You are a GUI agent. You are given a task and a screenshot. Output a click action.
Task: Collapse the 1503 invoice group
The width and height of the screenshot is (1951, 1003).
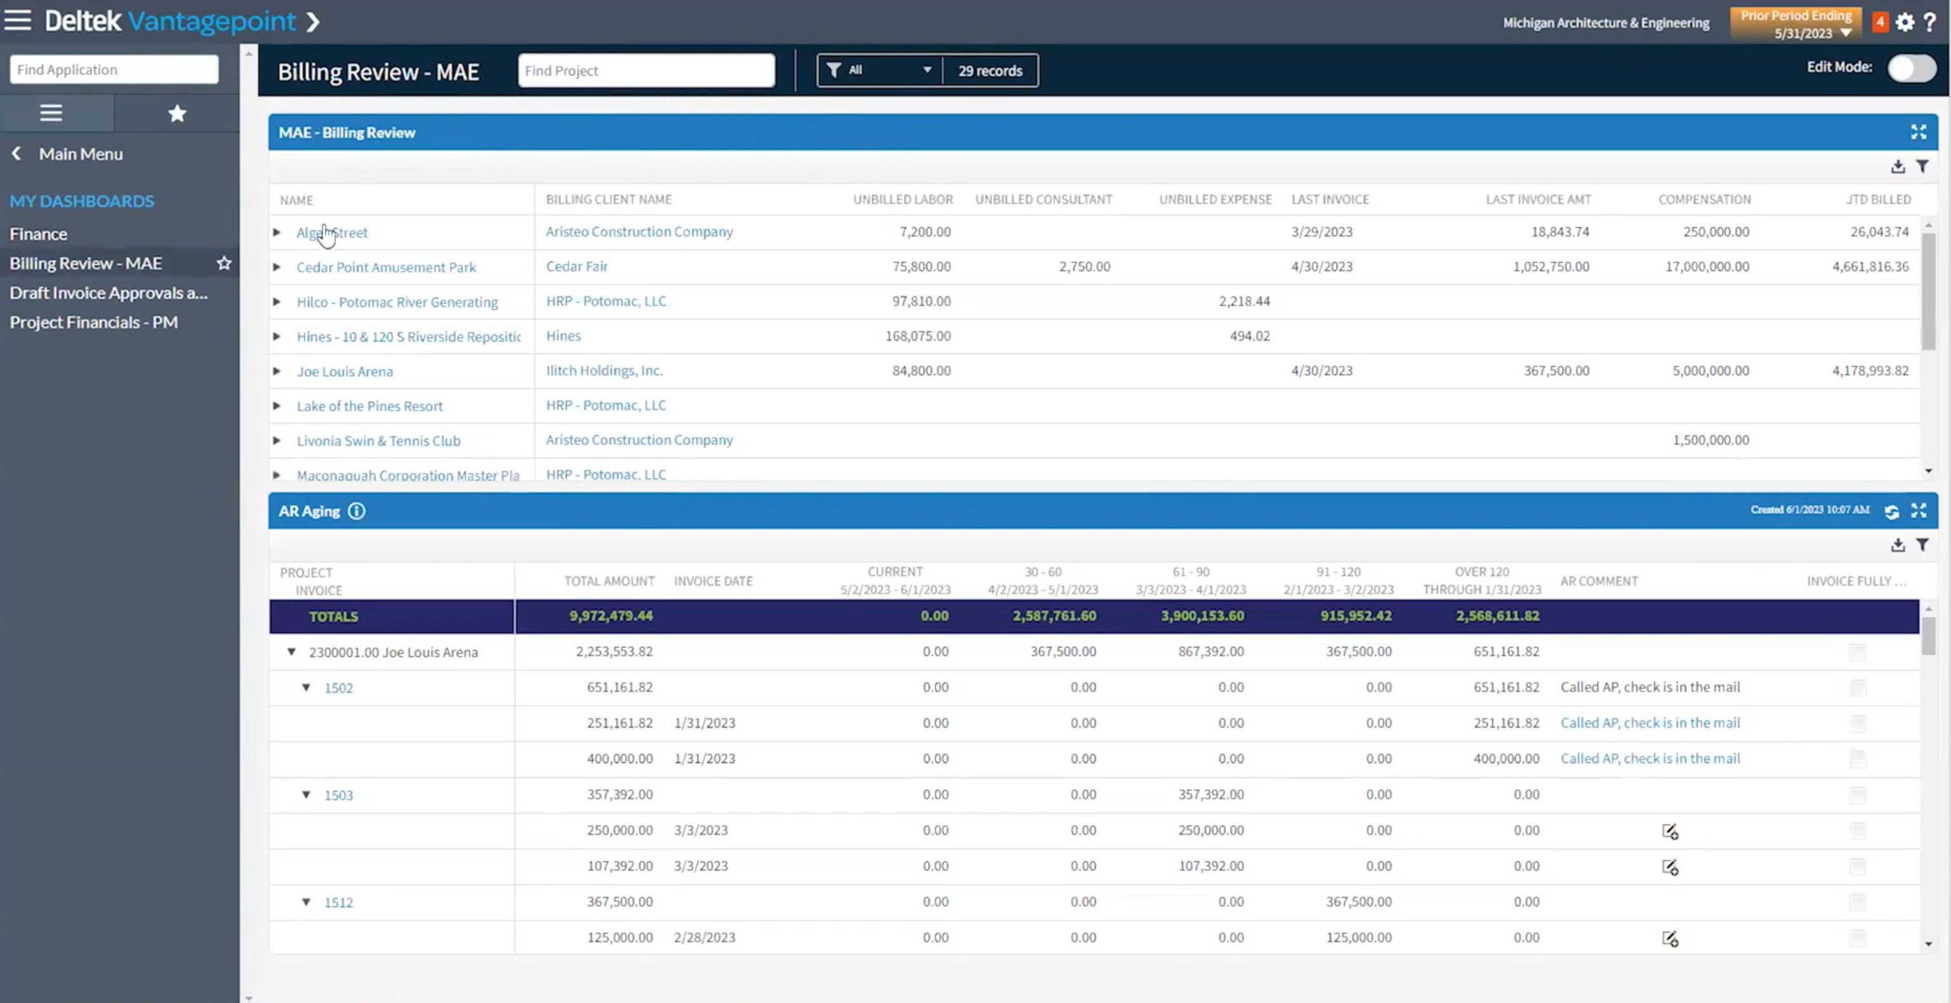click(x=306, y=795)
